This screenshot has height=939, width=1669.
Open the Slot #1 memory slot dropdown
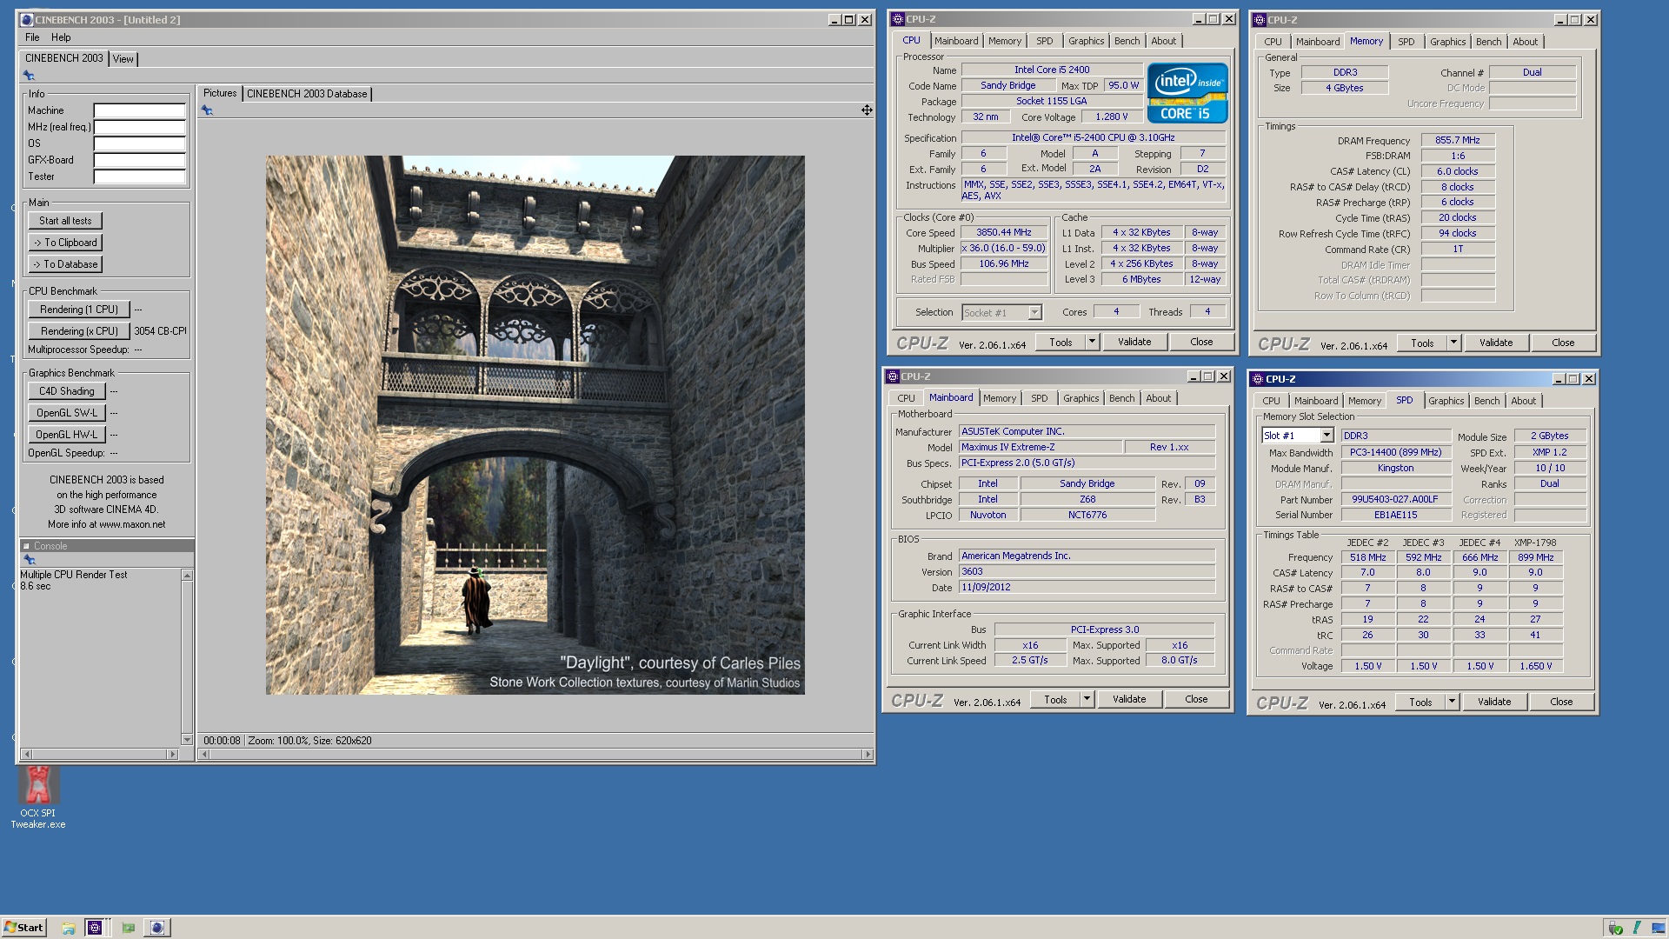click(1327, 436)
